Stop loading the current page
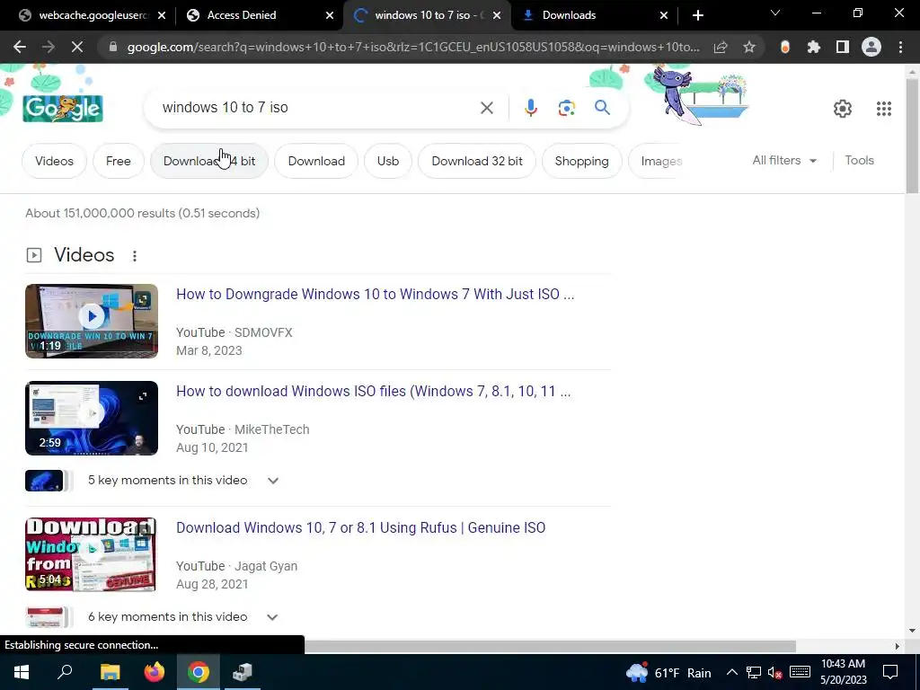This screenshot has height=690, width=920. 77,48
